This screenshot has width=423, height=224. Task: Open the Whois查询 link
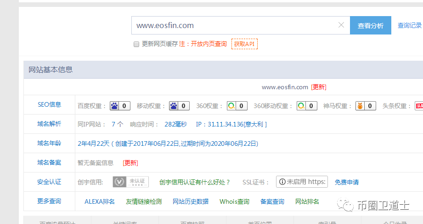pyautogui.click(x=234, y=201)
